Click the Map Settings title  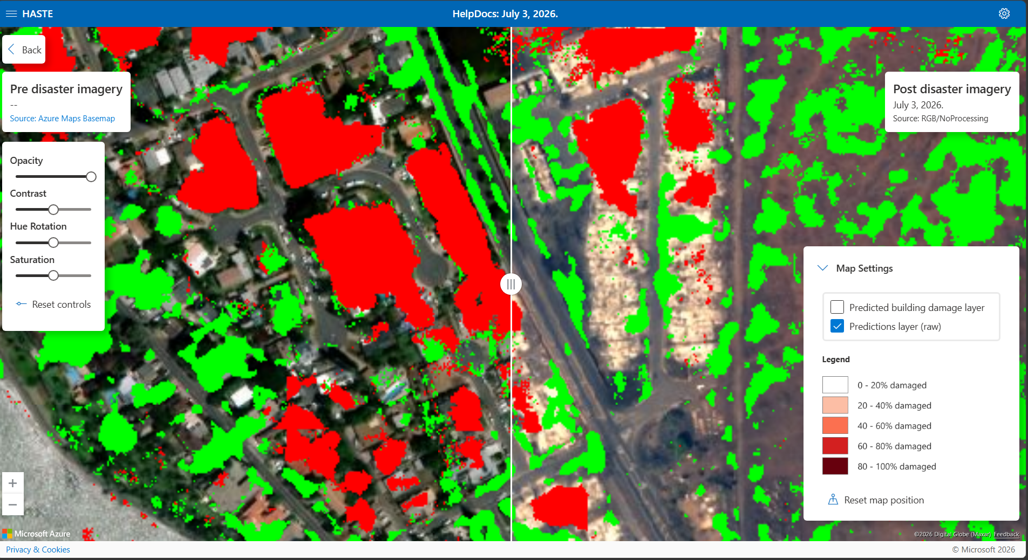pos(864,268)
